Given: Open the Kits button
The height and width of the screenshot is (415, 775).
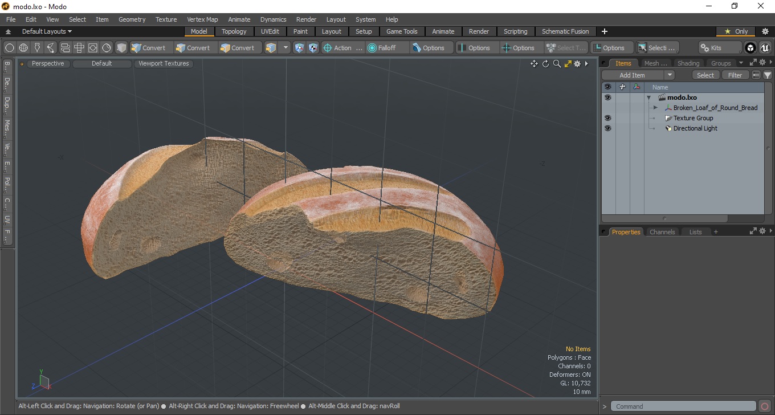Looking at the screenshot, I should click(720, 48).
